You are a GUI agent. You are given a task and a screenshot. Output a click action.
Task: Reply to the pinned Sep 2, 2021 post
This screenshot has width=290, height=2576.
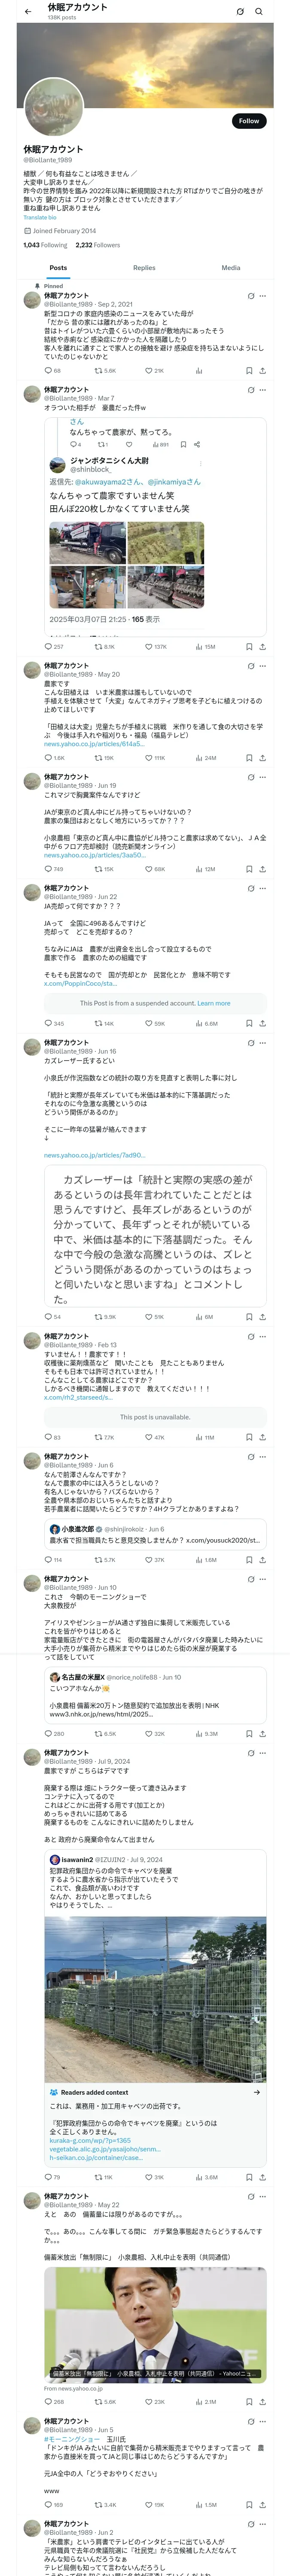click(47, 370)
